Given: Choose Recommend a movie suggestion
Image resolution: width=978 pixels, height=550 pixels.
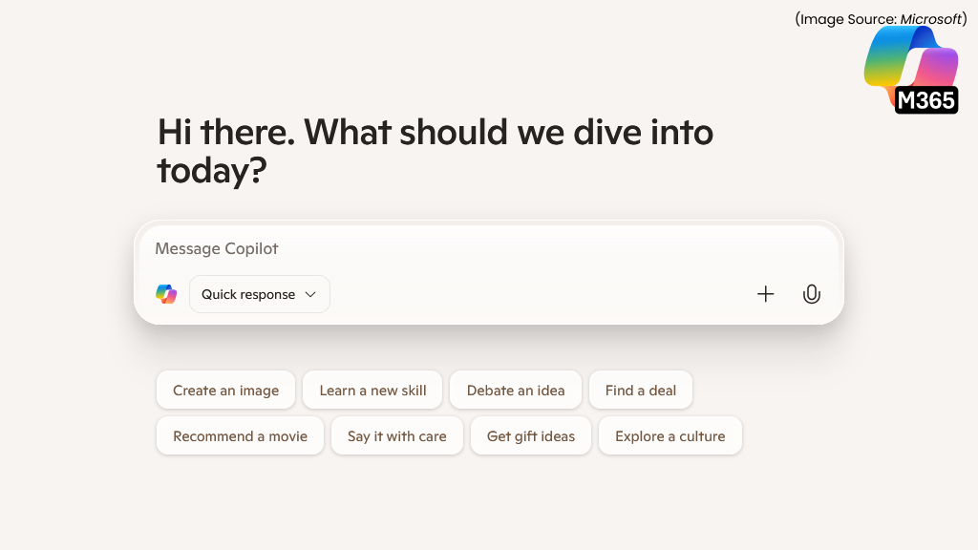Looking at the screenshot, I should tap(240, 435).
